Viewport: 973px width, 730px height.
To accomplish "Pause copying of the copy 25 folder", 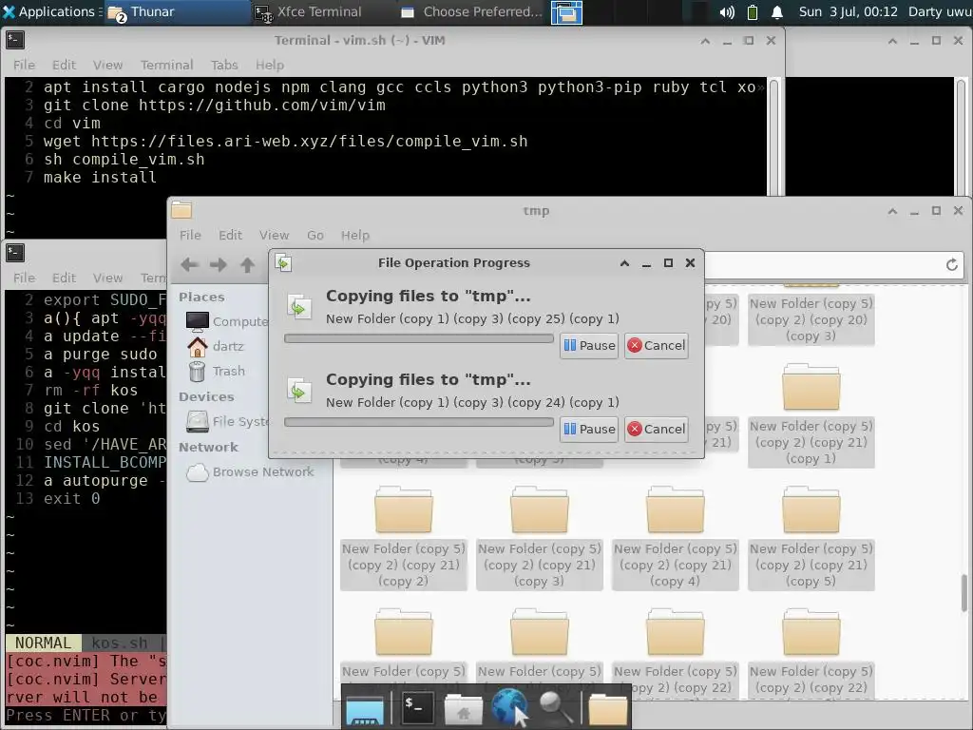I will click(x=589, y=345).
